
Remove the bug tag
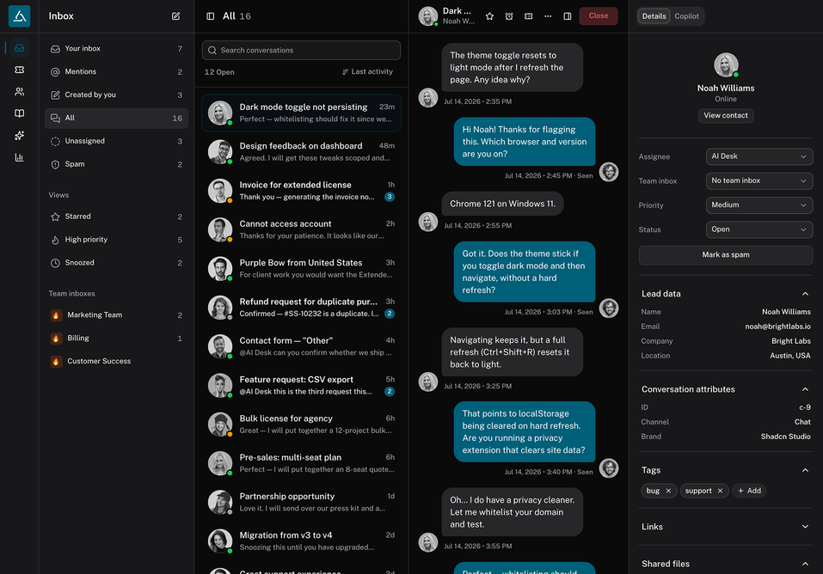(x=668, y=491)
